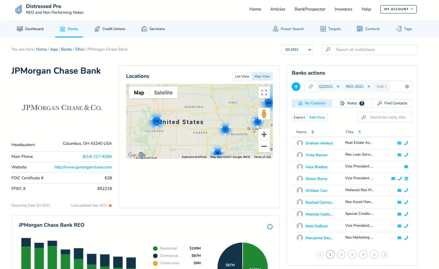This screenshot has width=439, height=269.
Task: Open the Credit Unions tab
Action: pyautogui.click(x=110, y=29)
